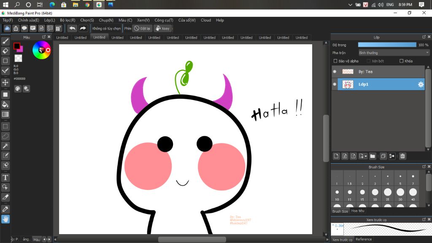Choose brush size 10
This screenshot has width=432, height=243.
337,194
